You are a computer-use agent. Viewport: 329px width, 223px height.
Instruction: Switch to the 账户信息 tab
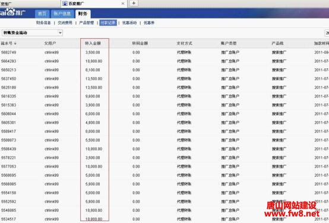click(x=62, y=14)
